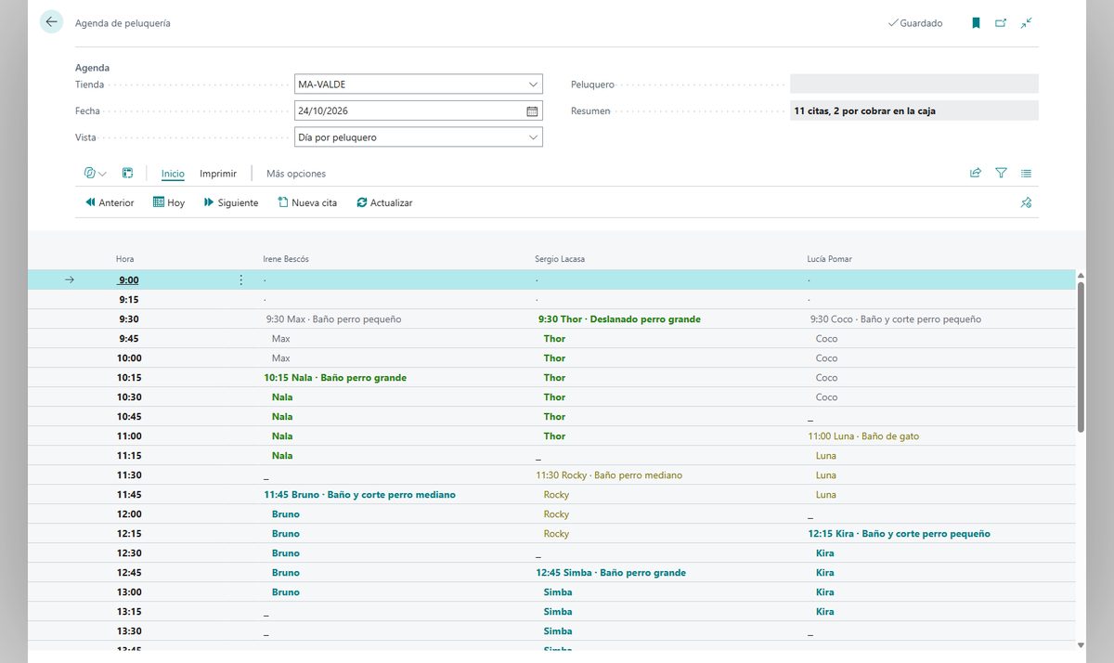Viewport: 1114px width, 663px height.
Task: Switch to the Inicio tab
Action: click(x=173, y=174)
